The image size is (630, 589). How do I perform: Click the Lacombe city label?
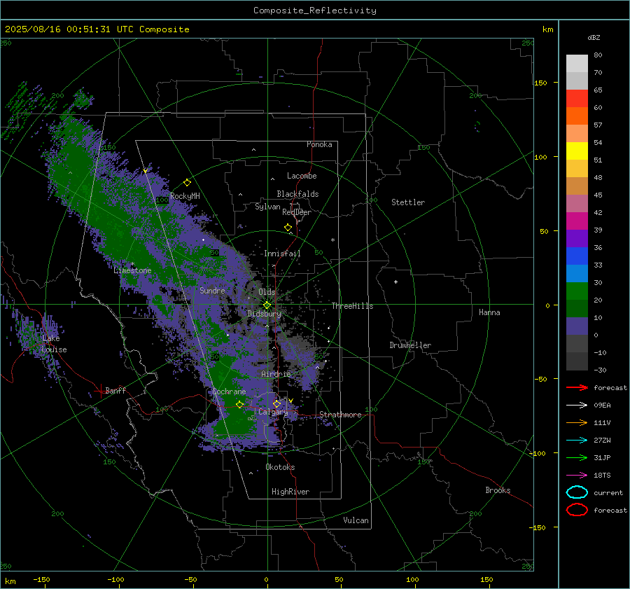click(x=302, y=176)
